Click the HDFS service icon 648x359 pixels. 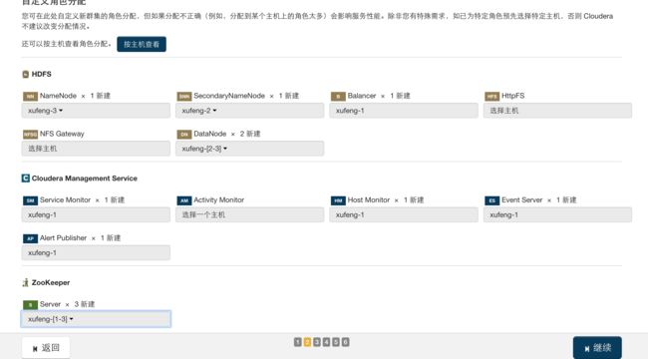pyautogui.click(x=26, y=74)
